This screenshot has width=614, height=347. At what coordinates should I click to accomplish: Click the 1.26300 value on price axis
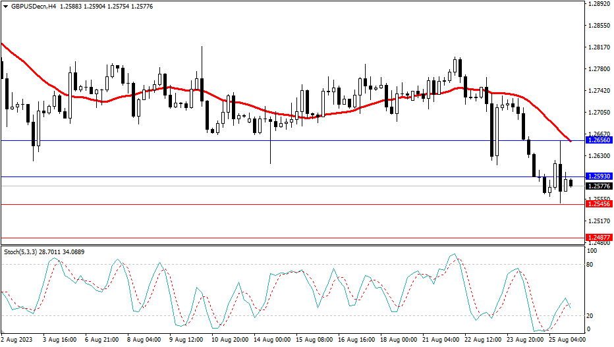598,156
